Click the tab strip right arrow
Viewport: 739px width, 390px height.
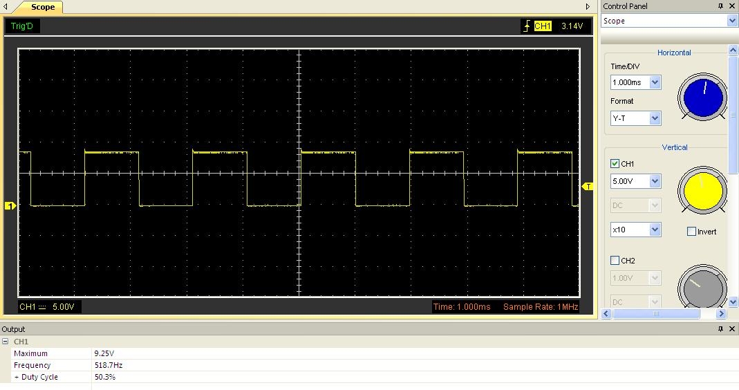click(588, 7)
